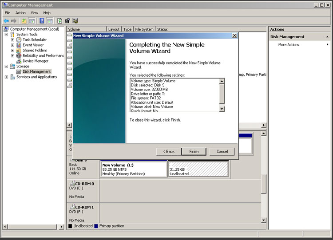Expand the Shared Folders node
The image size is (333, 240).
12,50
